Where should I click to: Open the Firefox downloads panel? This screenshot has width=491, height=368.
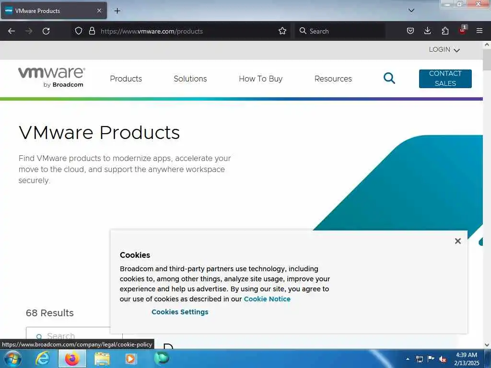(x=427, y=31)
